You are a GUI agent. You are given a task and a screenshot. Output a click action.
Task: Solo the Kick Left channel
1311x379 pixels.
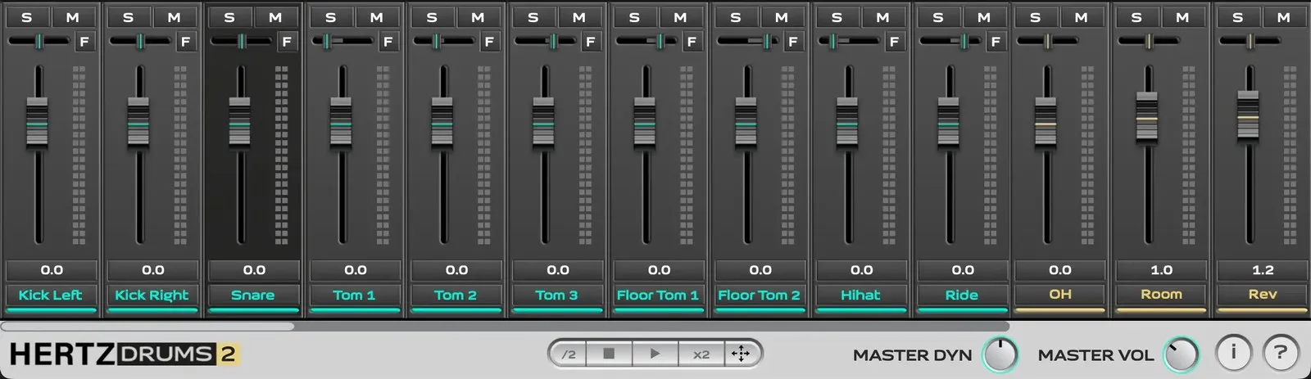pyautogui.click(x=28, y=17)
